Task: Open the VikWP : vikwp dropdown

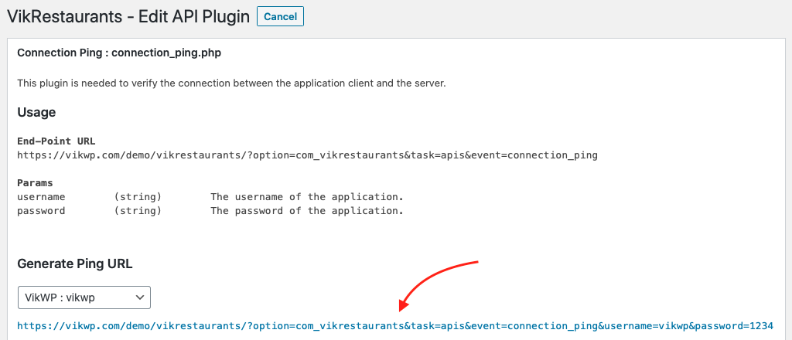Action: [84, 297]
